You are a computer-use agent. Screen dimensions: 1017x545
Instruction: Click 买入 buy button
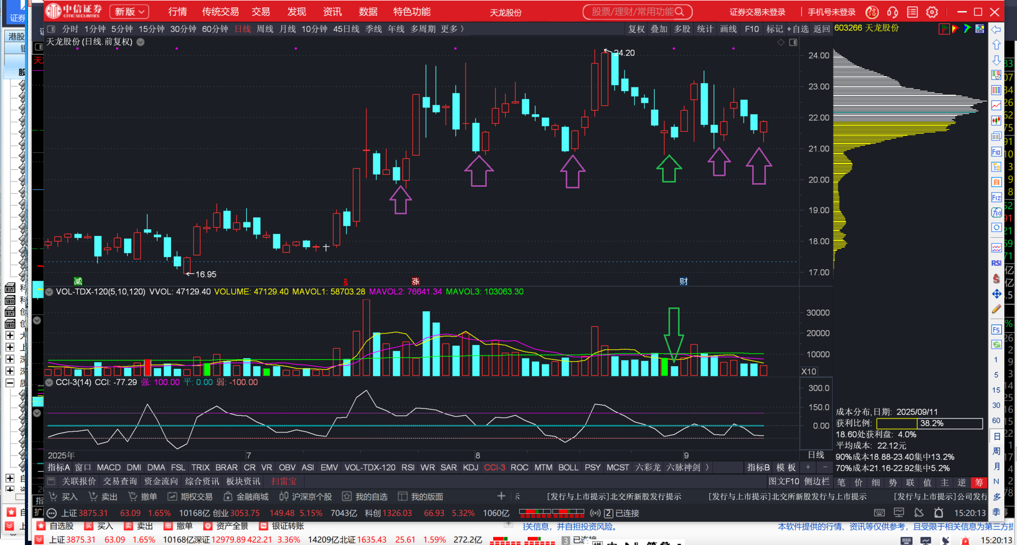[x=63, y=497]
